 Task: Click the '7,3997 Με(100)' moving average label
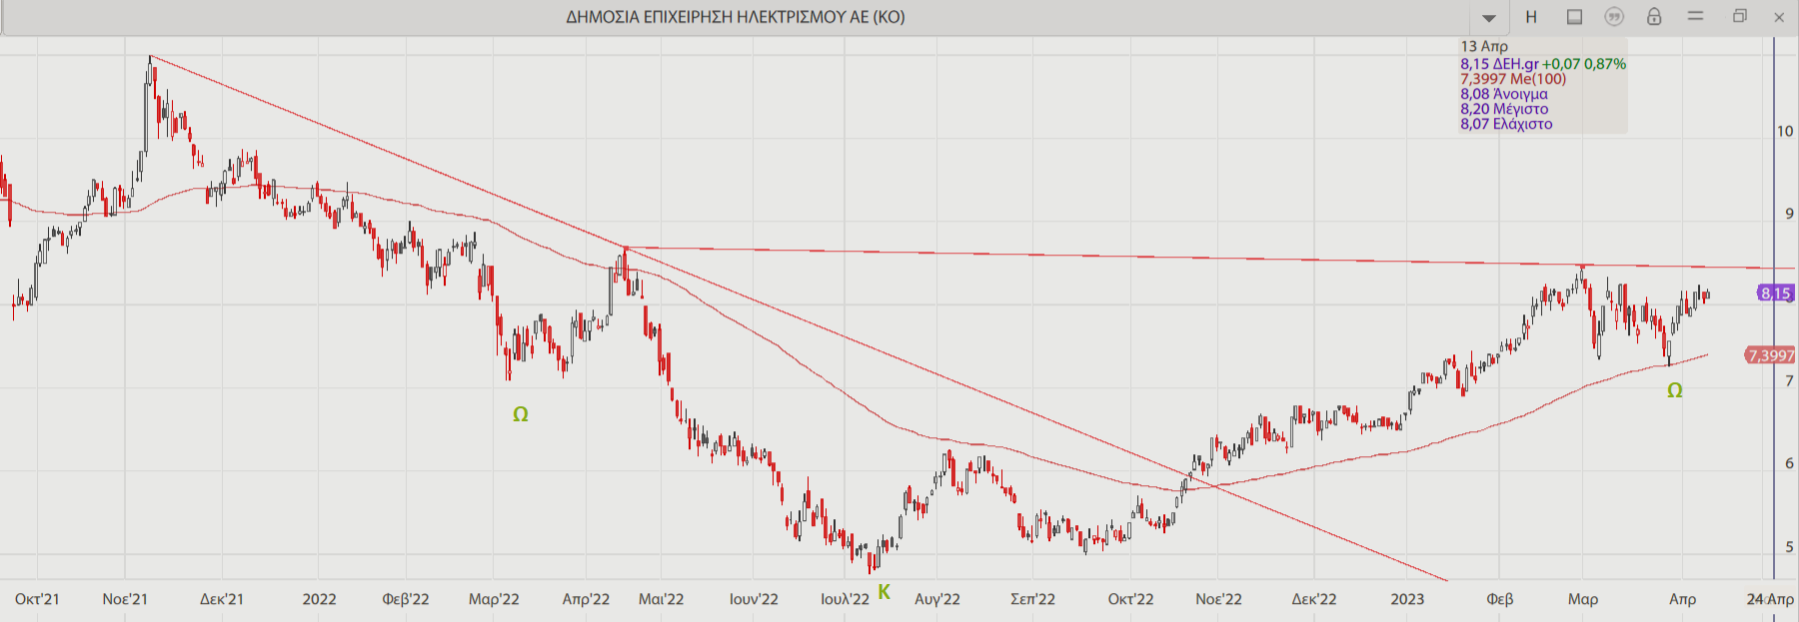point(1513,79)
